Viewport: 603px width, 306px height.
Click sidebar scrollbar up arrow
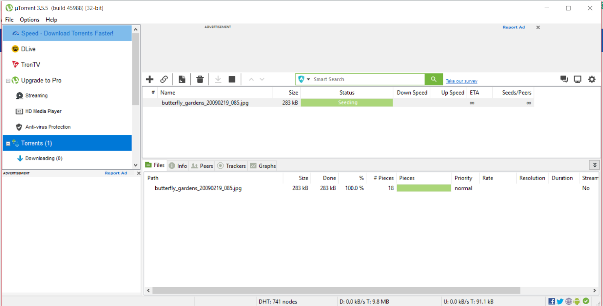tap(136, 29)
